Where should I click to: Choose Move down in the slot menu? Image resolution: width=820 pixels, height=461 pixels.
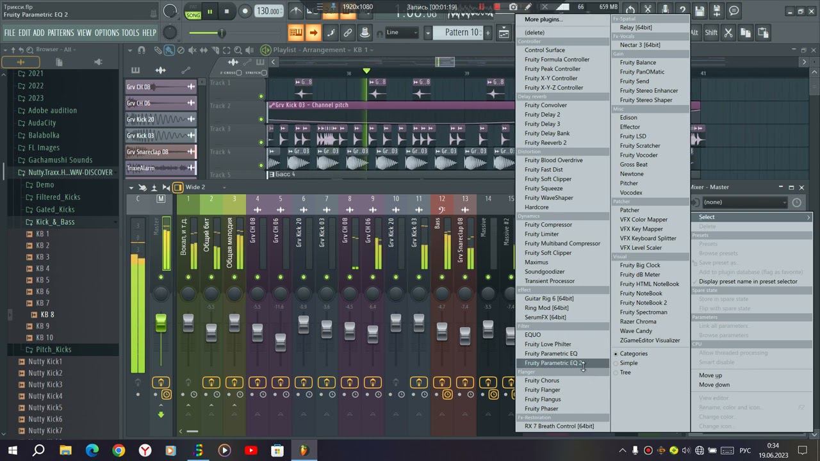(x=751, y=385)
